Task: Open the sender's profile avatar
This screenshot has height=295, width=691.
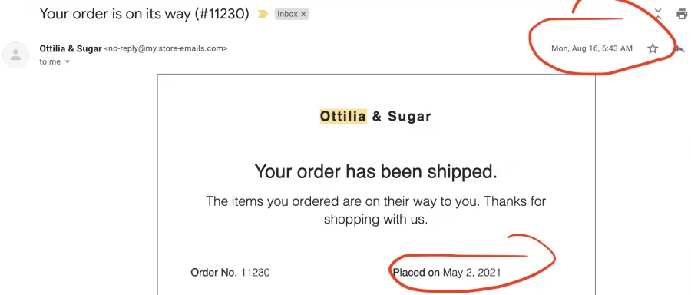Action: [16, 55]
